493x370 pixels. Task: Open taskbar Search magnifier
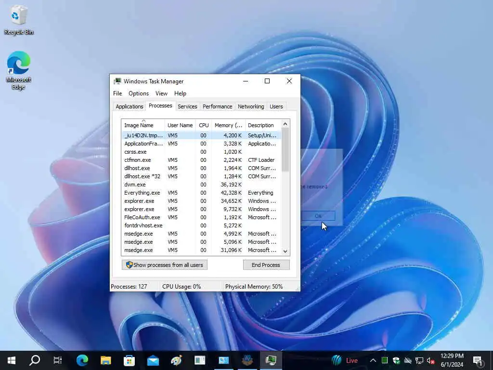pyautogui.click(x=35, y=360)
